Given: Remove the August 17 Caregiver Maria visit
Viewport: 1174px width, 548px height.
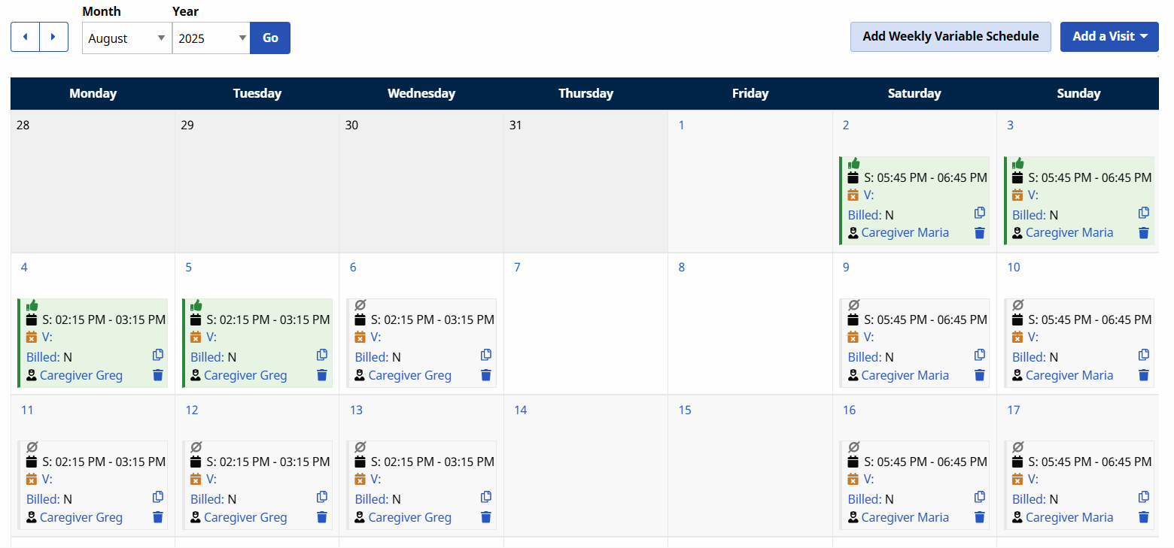Looking at the screenshot, I should click(x=1143, y=517).
